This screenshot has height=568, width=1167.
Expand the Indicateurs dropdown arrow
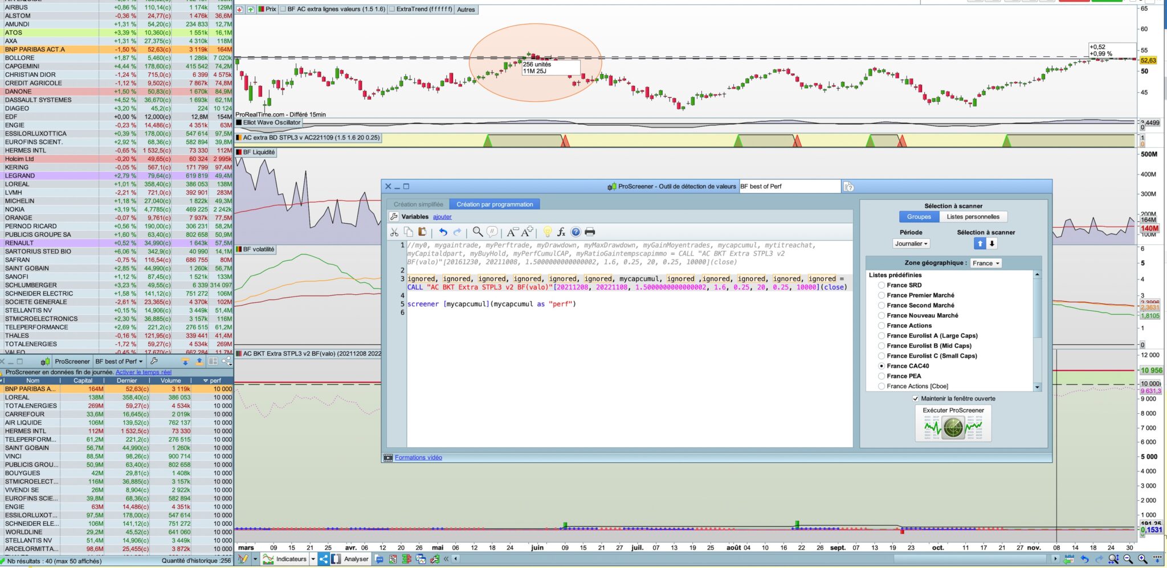[x=313, y=559]
